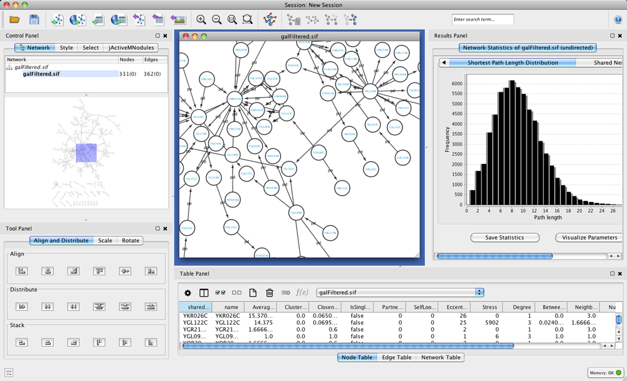627x381 pixels.
Task: Click the table's horizontal scrollbar
Action: click(346, 346)
